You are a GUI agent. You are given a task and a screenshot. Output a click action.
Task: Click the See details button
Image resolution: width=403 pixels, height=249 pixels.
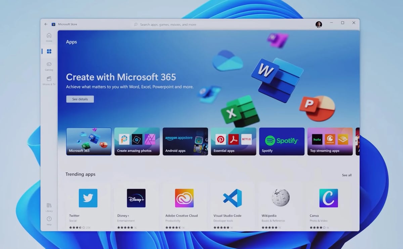(x=80, y=99)
